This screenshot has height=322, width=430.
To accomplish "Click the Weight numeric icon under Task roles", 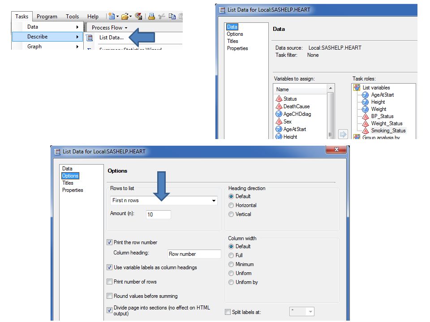I will tap(365, 109).
